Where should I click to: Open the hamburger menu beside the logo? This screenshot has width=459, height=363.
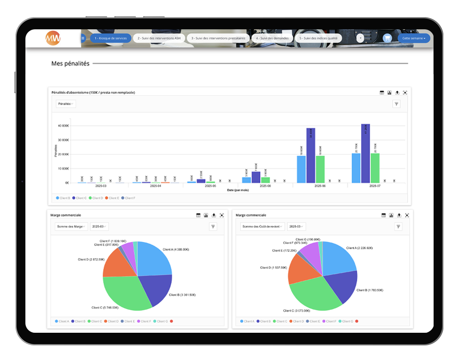83,38
